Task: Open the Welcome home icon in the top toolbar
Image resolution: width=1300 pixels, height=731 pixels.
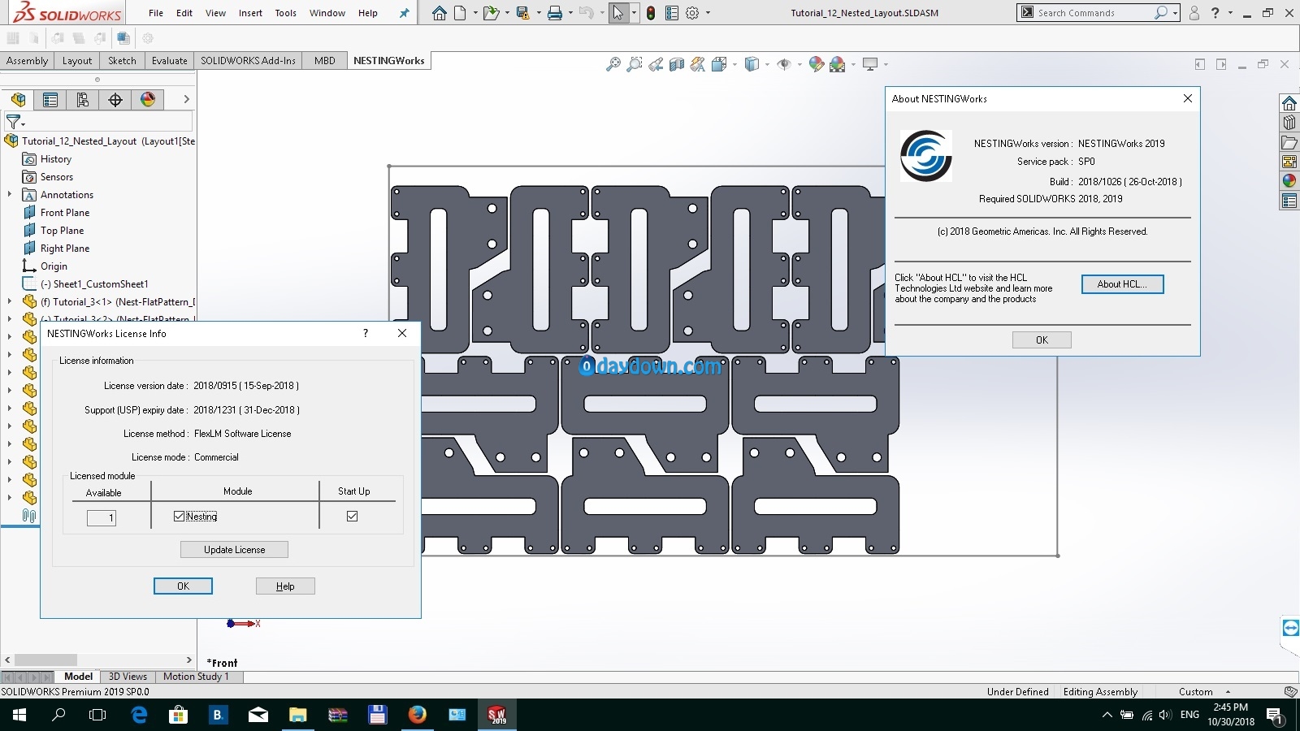Action: pos(440,13)
